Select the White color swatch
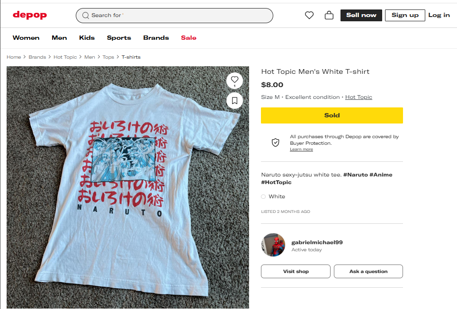Image resolution: width=457 pixels, height=309 pixels. pyautogui.click(x=263, y=196)
